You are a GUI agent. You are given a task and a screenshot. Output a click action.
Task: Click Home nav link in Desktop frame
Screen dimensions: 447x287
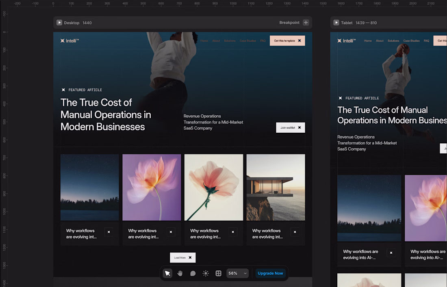pyautogui.click(x=204, y=41)
